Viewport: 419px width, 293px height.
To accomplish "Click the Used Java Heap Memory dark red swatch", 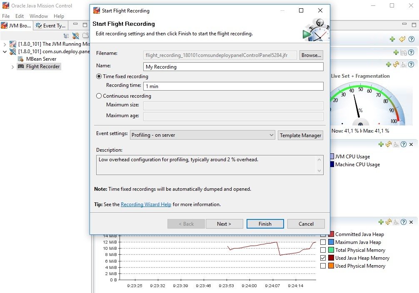I will click(331, 258).
